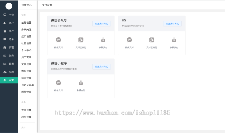Open 员工管理 in settings menu
This screenshot has width=225, height=133.
pyautogui.click(x=26, y=57)
